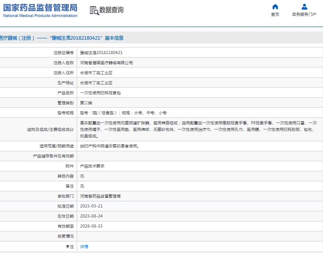Click the 政务服务门户 text link

coord(304,14)
